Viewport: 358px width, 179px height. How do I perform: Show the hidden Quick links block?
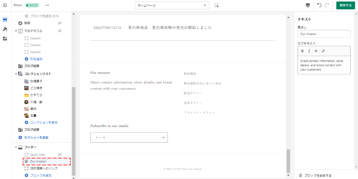click(x=60, y=155)
